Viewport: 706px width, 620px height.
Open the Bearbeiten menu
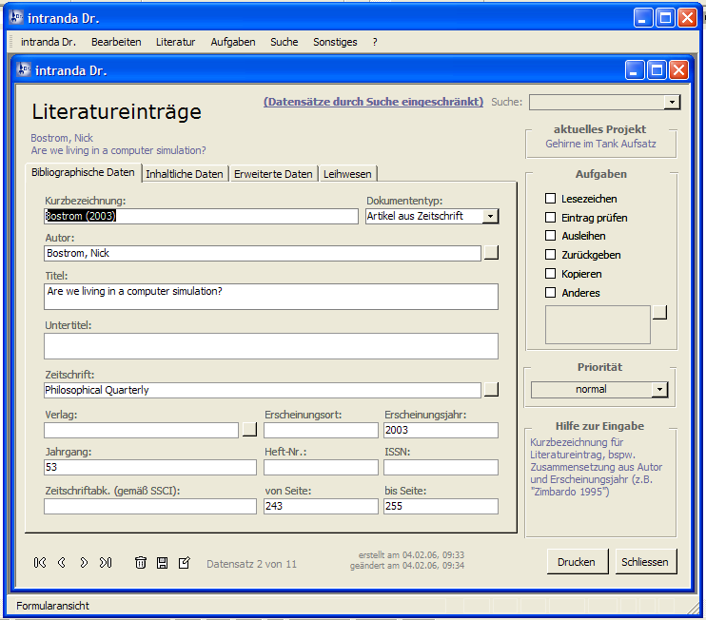[116, 42]
